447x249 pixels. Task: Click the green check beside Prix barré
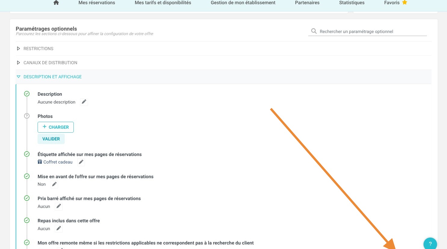click(x=27, y=198)
